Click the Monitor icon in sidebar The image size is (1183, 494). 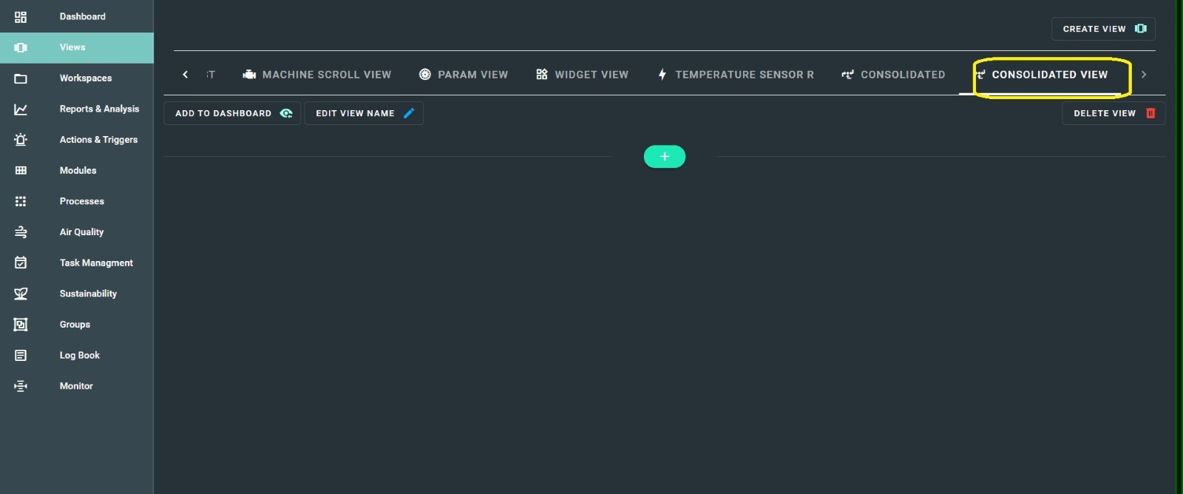click(21, 386)
